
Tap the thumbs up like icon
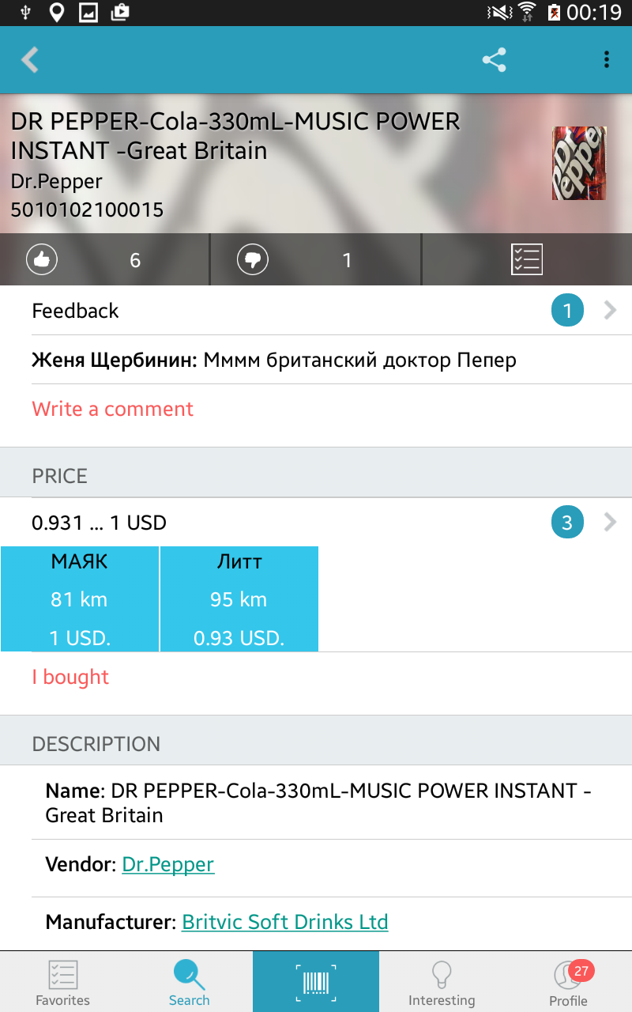pos(42,259)
